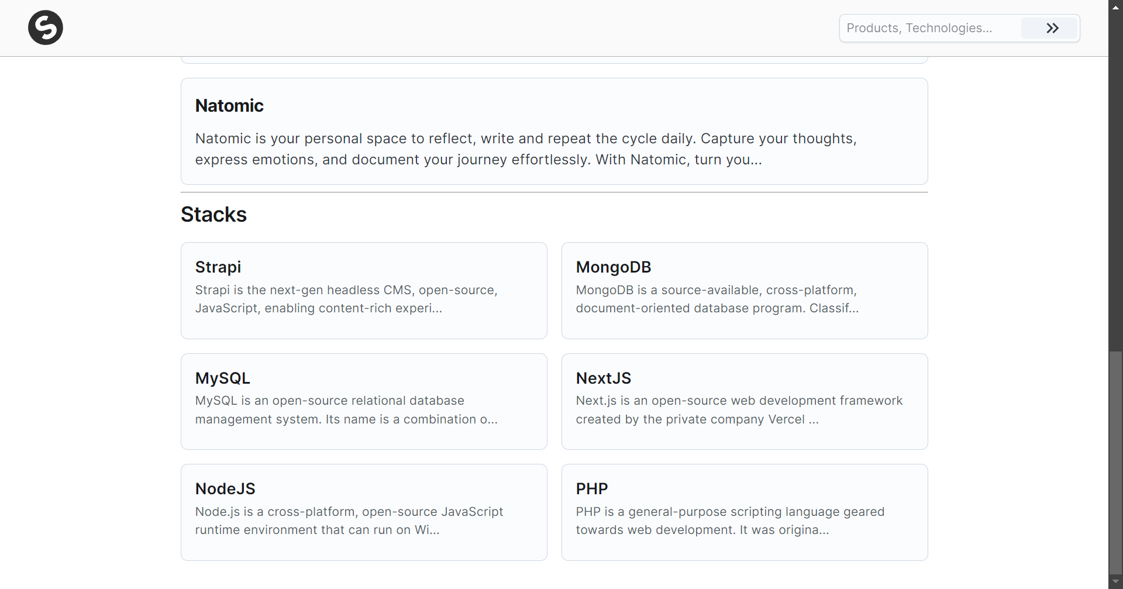Open the NodeJS stack card

(364, 512)
